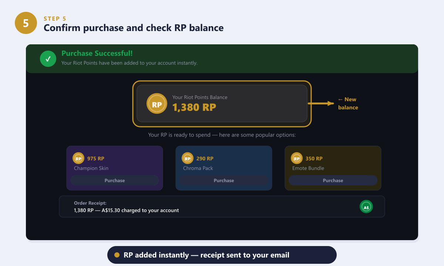Click the 'Your Riot Points Balance' label
This screenshot has height=266, width=444.
[200, 97]
